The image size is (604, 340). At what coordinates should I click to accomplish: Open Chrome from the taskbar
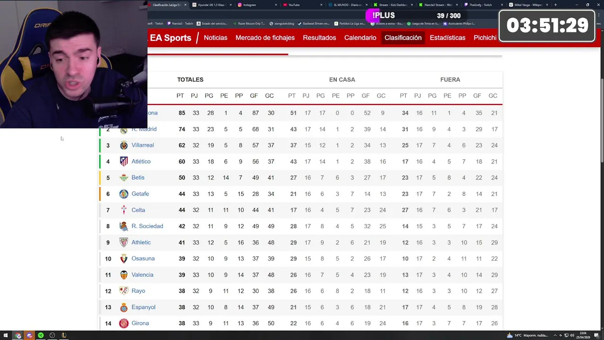point(18,335)
